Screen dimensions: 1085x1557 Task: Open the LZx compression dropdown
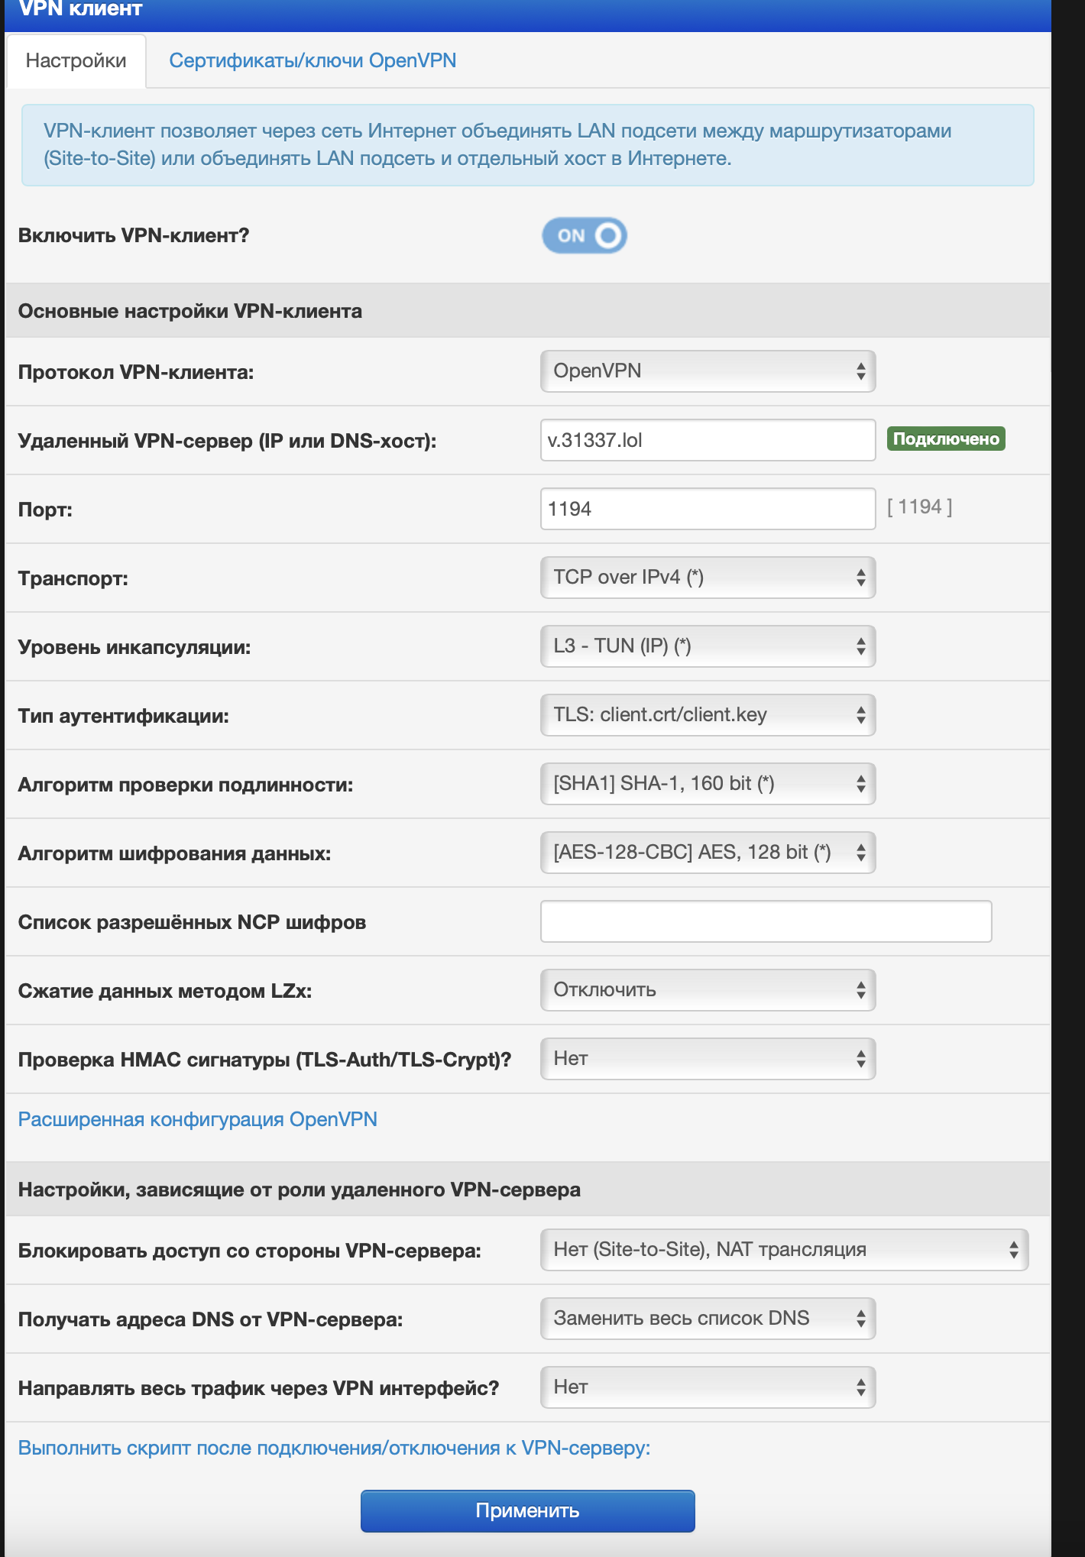708,990
